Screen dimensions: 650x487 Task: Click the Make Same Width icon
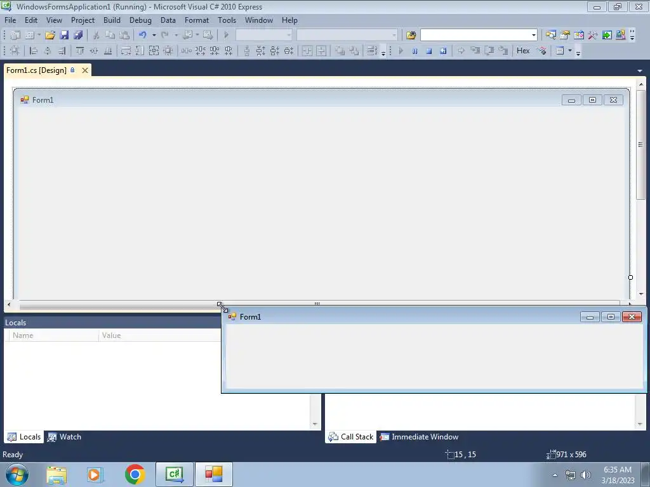coord(126,51)
